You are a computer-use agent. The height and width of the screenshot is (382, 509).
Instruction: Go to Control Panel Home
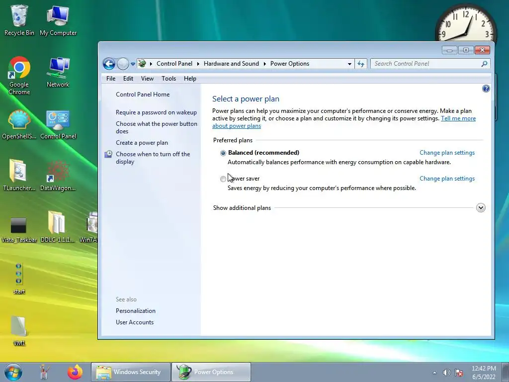coord(143,95)
